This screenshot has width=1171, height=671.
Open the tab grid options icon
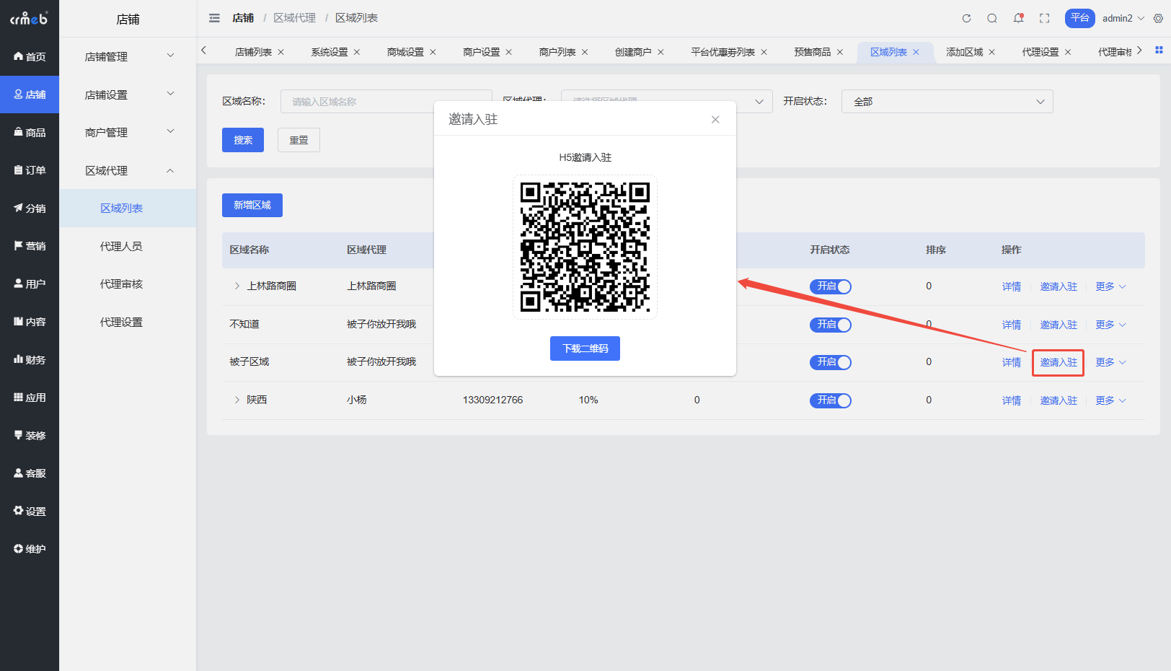coord(1159,50)
